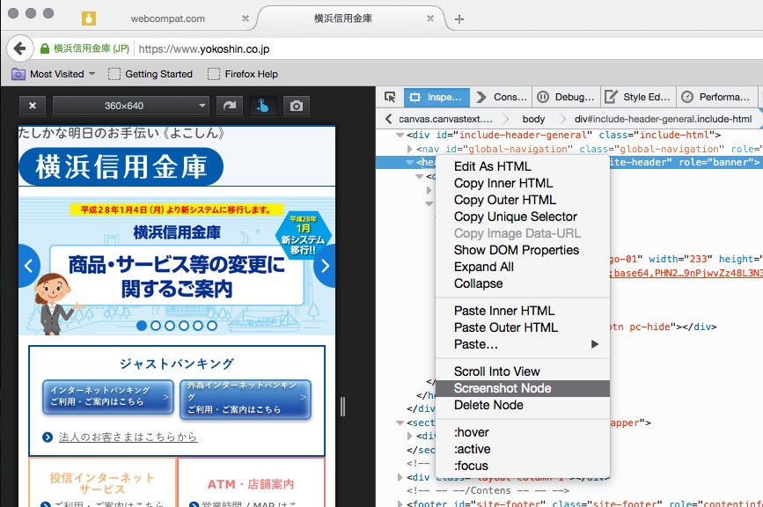Click the devtools splitter handle
Image resolution: width=763 pixels, height=507 pixels.
pyautogui.click(x=342, y=407)
